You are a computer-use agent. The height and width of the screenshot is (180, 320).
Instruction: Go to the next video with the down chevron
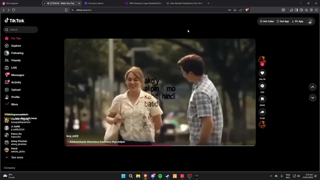point(312,98)
